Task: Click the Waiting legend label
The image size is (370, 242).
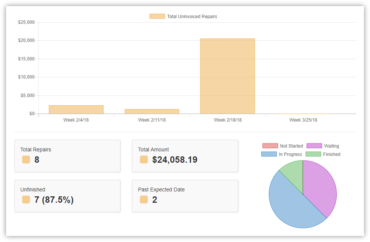Action: pyautogui.click(x=331, y=146)
